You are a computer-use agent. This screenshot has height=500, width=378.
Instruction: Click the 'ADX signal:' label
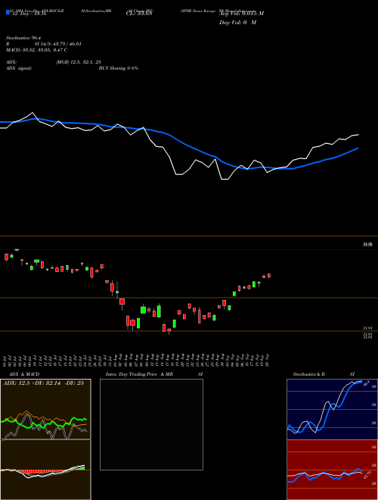(19, 68)
